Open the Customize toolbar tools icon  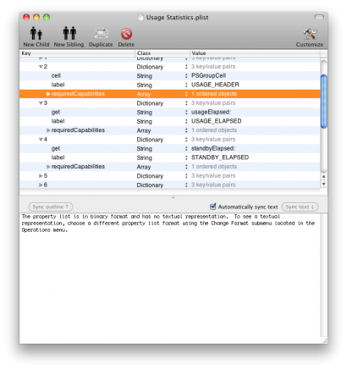click(x=310, y=34)
